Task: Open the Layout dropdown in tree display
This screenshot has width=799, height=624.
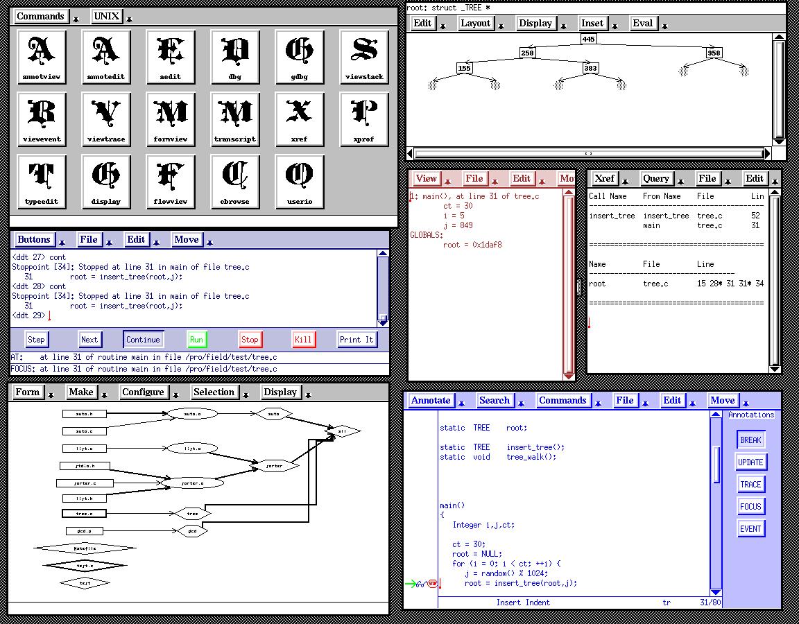Action: point(476,23)
